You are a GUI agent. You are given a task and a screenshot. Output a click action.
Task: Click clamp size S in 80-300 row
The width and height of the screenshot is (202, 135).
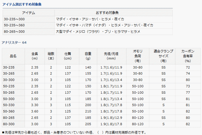tap(163, 124)
